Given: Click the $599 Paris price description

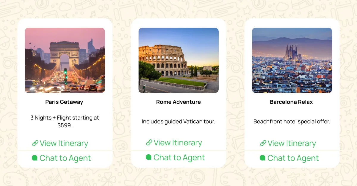Looking at the screenshot, I should 65,121.
